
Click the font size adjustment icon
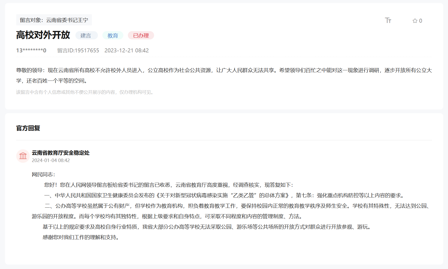tap(388, 20)
